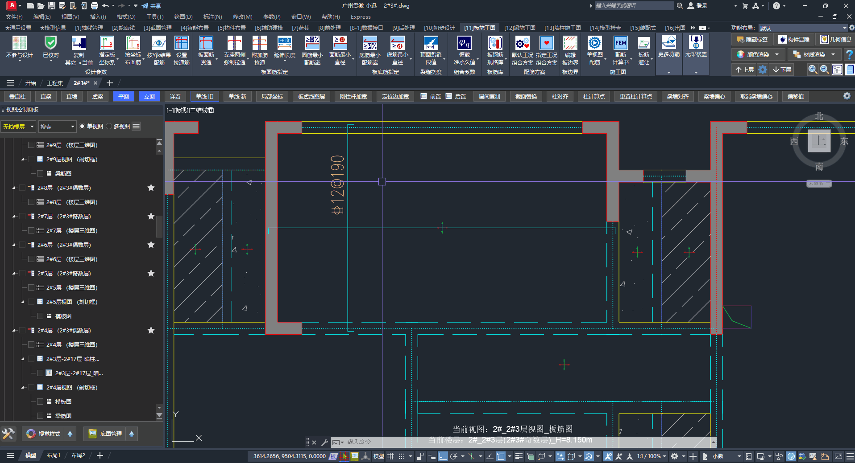
Task: Click the 面筋最小配筋率 icon
Action: point(312,43)
